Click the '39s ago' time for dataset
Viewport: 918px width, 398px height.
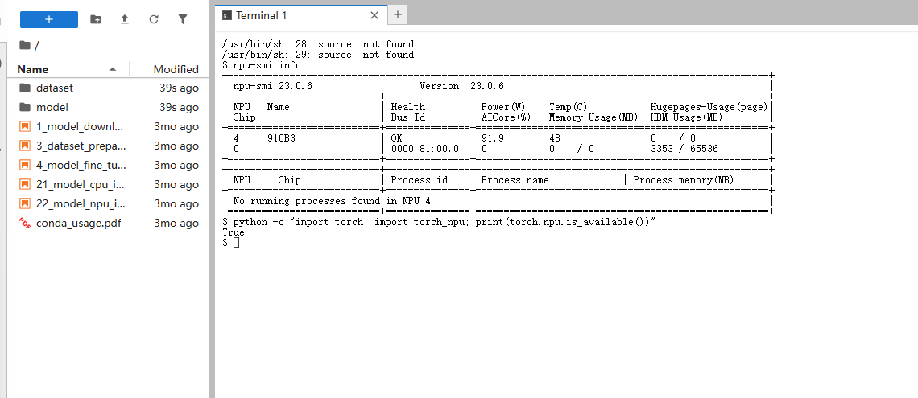tap(179, 88)
